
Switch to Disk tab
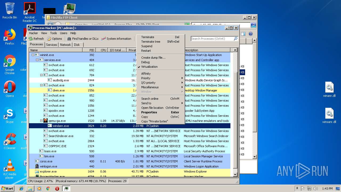point(77,45)
